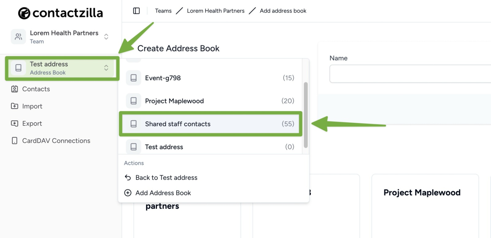
Task: Click the dropdown list scrollbar
Action: pyautogui.click(x=306, y=115)
